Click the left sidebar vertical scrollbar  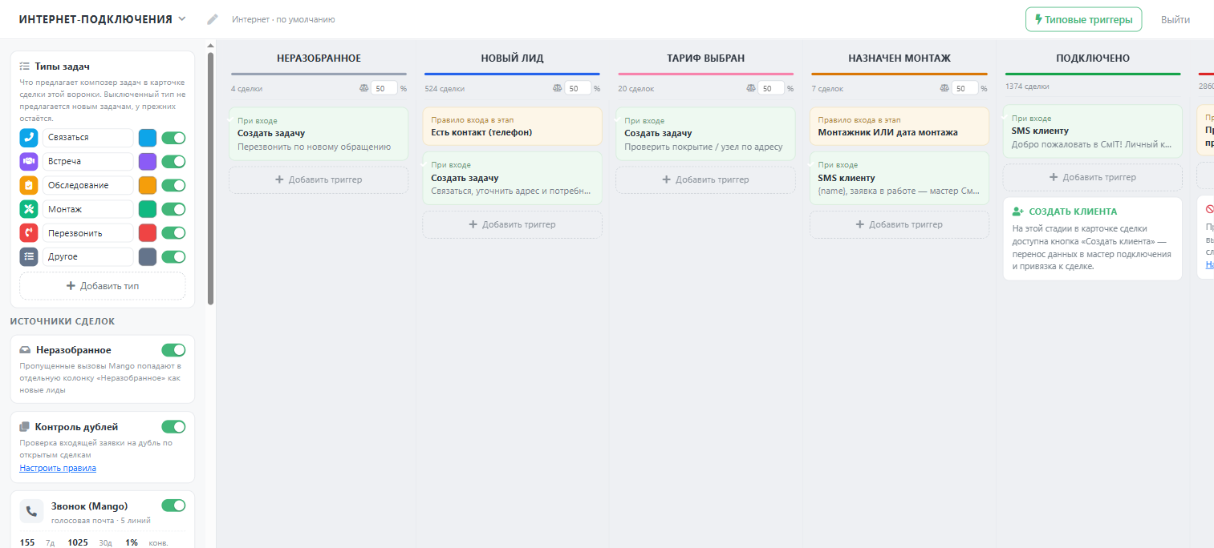tap(210, 178)
